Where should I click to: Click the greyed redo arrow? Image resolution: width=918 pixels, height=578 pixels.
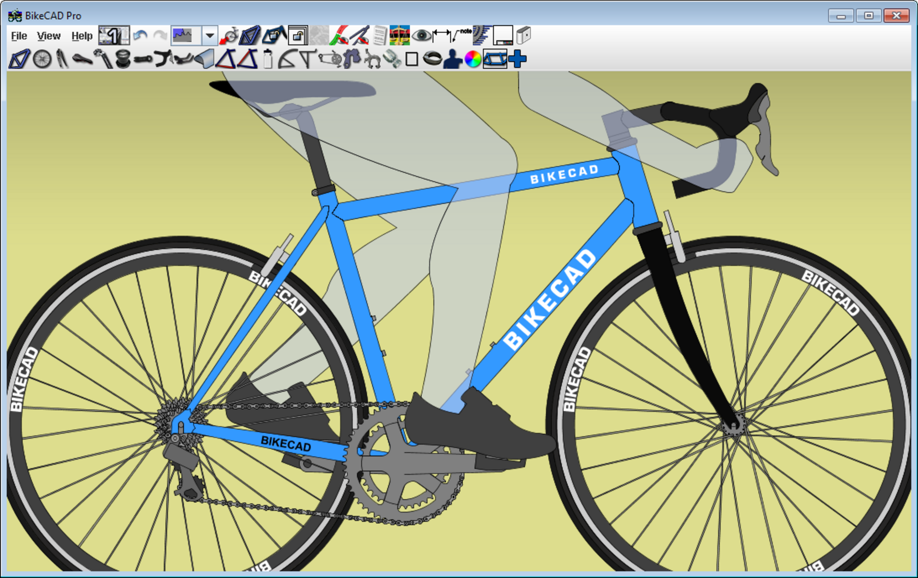click(160, 35)
